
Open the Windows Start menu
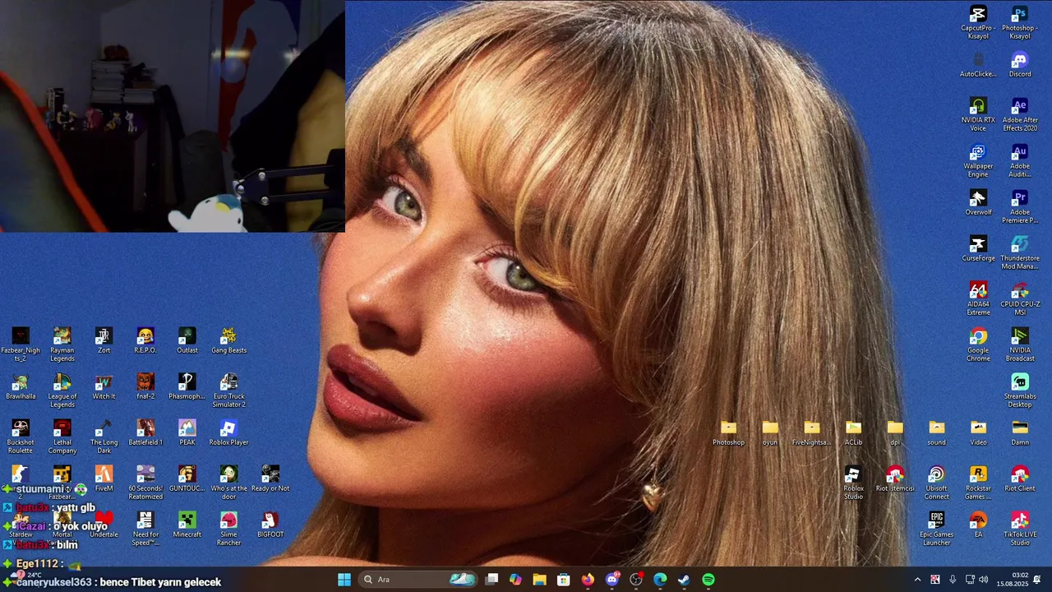(x=344, y=580)
